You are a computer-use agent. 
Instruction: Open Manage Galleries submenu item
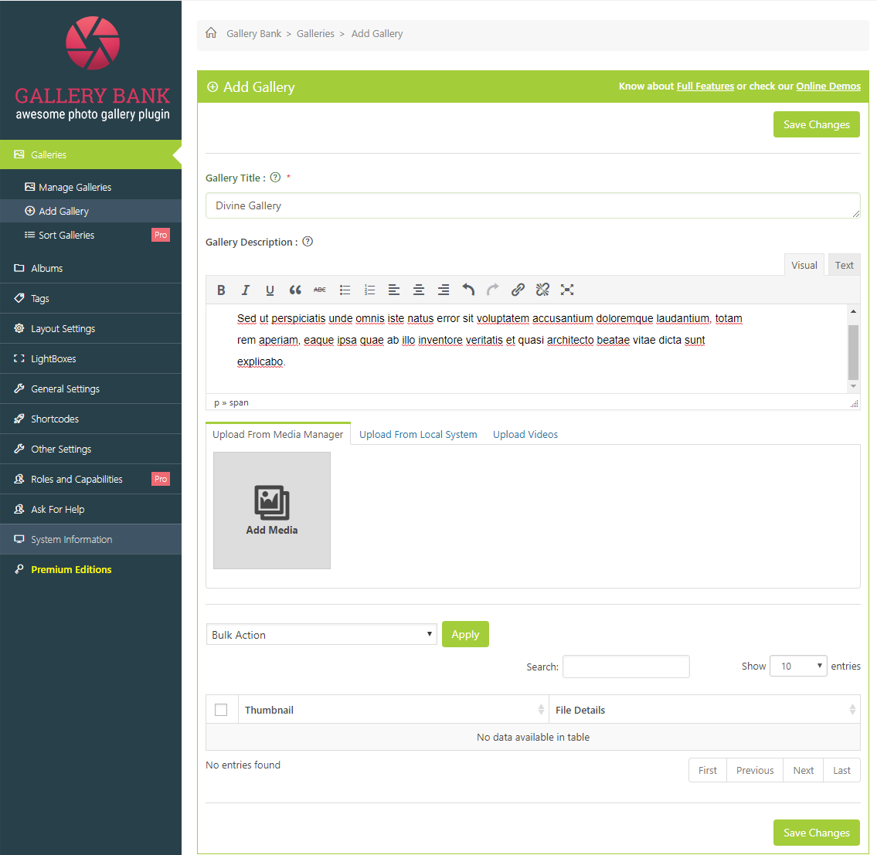click(90, 188)
